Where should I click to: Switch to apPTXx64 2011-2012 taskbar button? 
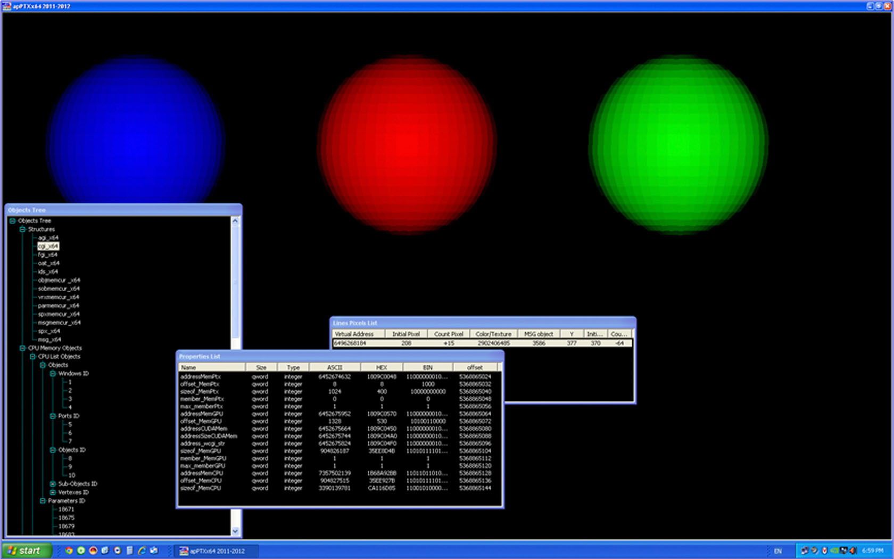coord(216,551)
